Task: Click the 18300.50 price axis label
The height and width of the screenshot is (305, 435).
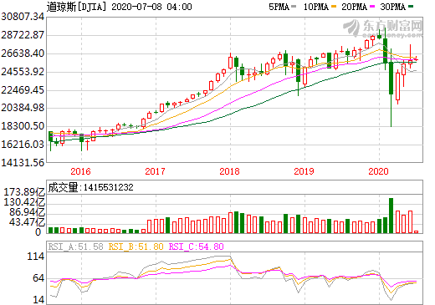Action: click(x=23, y=126)
